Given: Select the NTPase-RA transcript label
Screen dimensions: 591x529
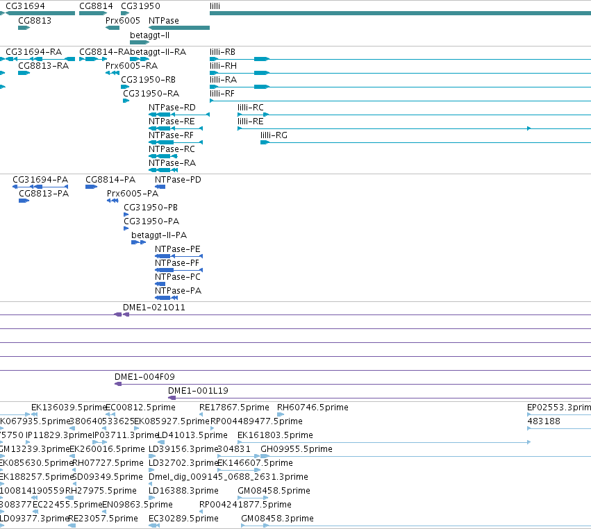Looking at the screenshot, I should point(172,163).
